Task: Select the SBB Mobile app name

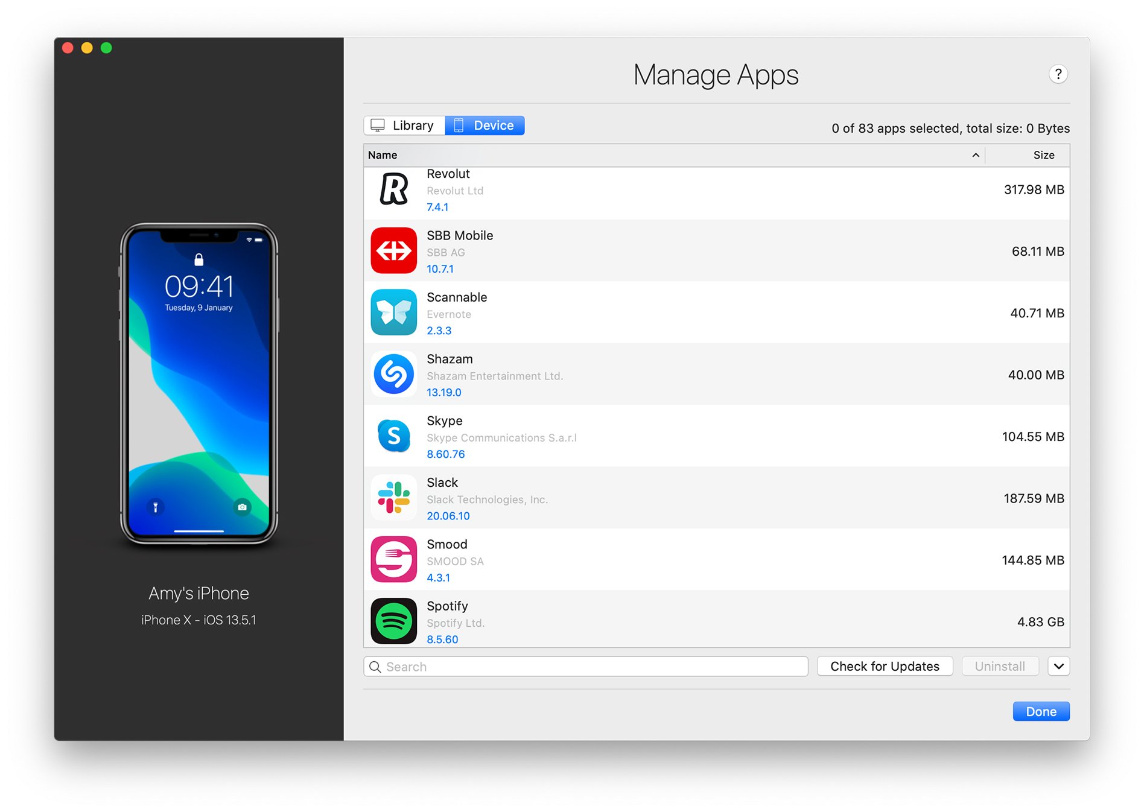Action: (x=460, y=235)
